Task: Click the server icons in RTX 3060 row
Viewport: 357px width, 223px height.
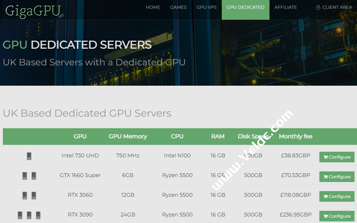Action: 29,195
